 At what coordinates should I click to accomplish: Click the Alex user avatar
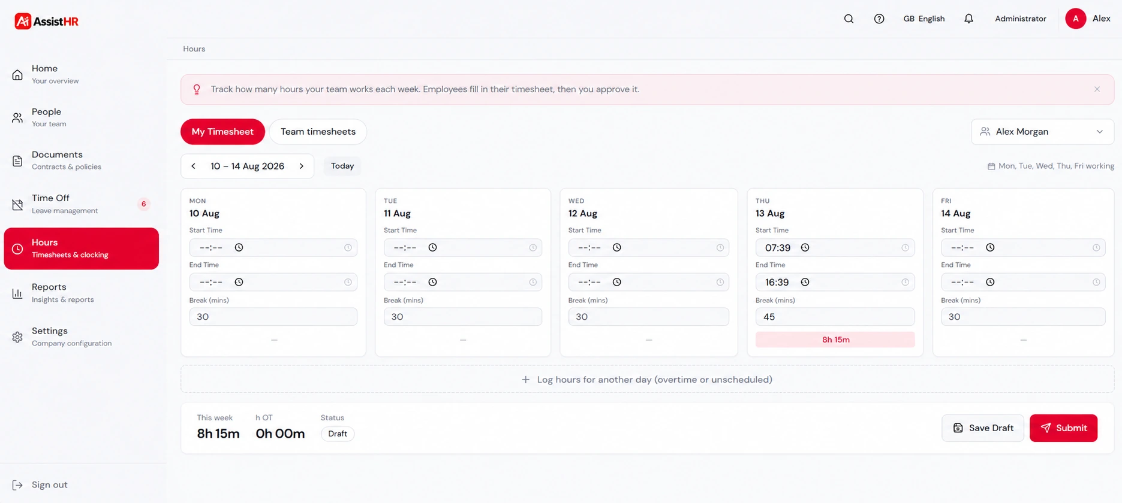1075,19
